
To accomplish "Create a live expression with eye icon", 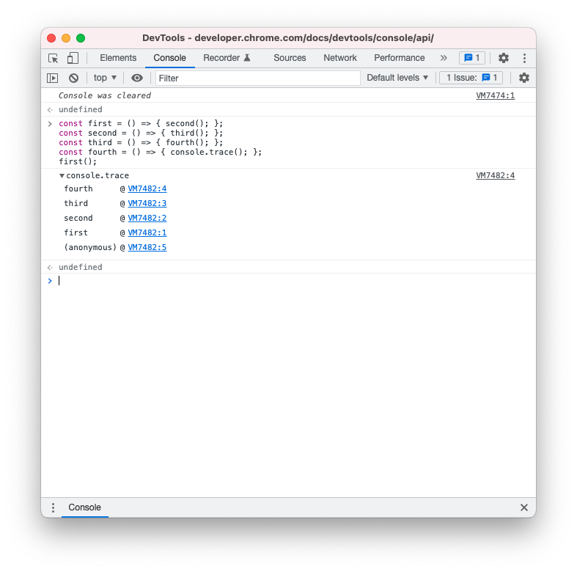I will [137, 78].
